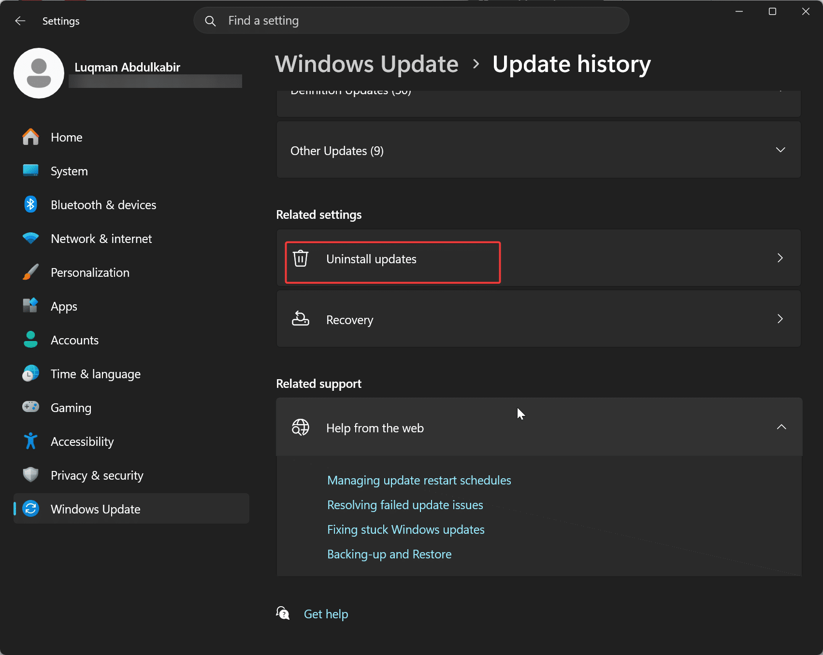Focus the Find a setting search box
Viewport: 823px width, 655px height.
[411, 21]
